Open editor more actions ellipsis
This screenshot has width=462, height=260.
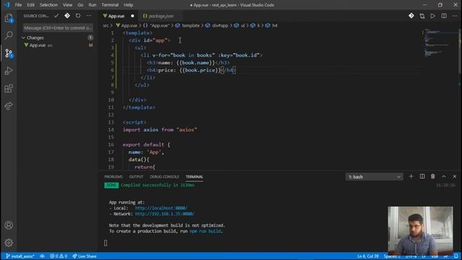455,16
